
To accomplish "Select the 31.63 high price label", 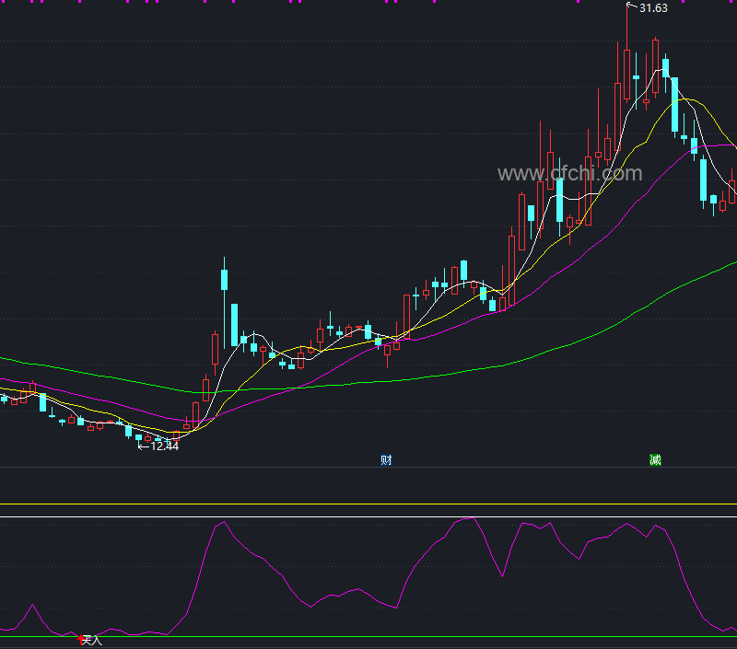I will click(x=653, y=8).
